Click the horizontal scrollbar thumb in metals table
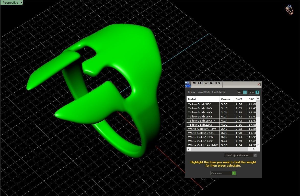Image resolution: width=300 pixels, height=196 pixels. click(x=220, y=149)
